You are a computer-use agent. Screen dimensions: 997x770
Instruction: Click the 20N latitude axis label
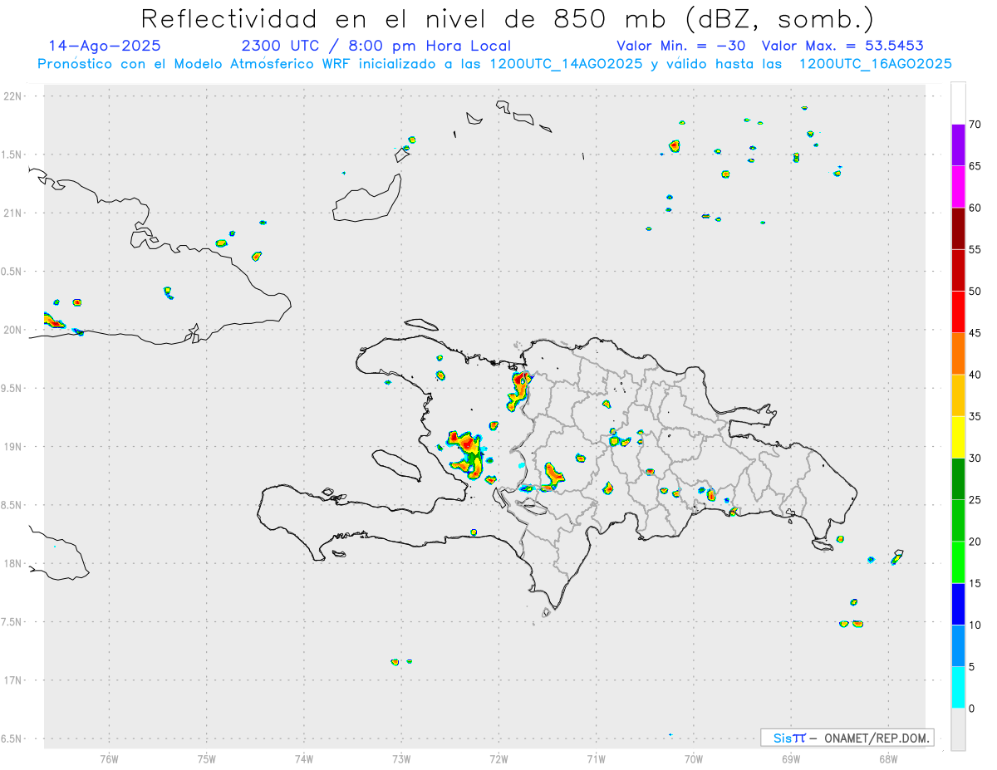(14, 330)
